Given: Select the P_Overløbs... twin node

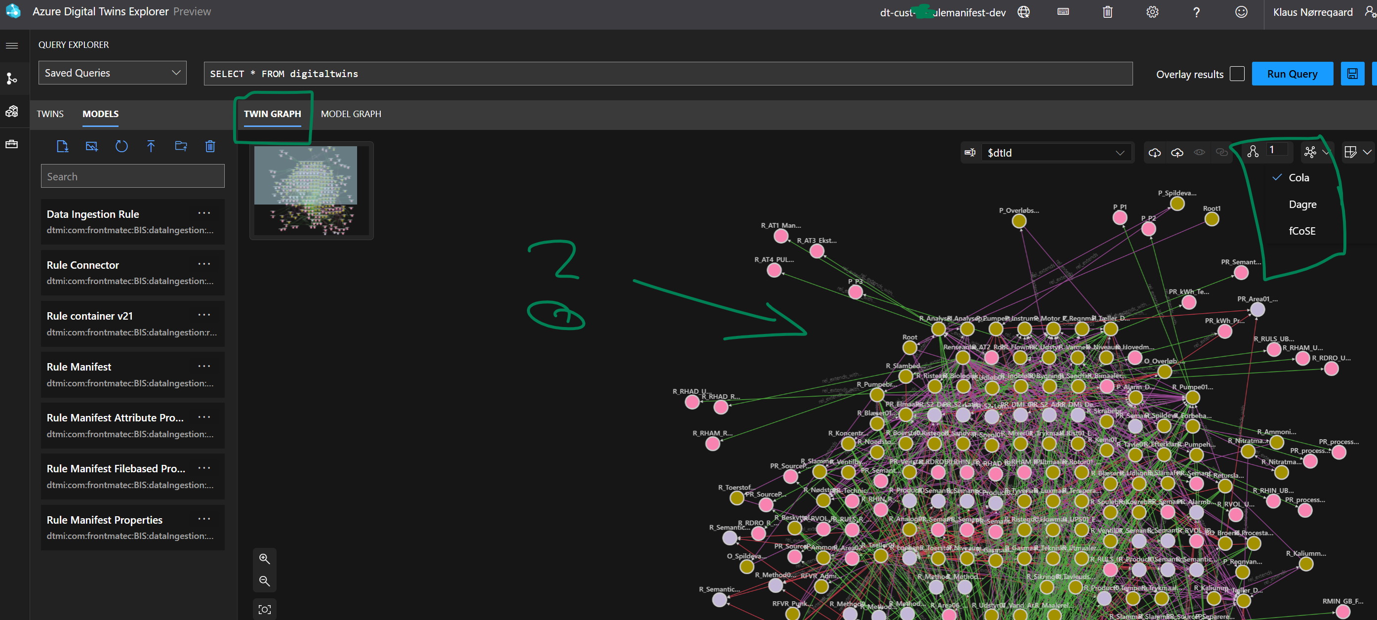Looking at the screenshot, I should (x=1019, y=221).
